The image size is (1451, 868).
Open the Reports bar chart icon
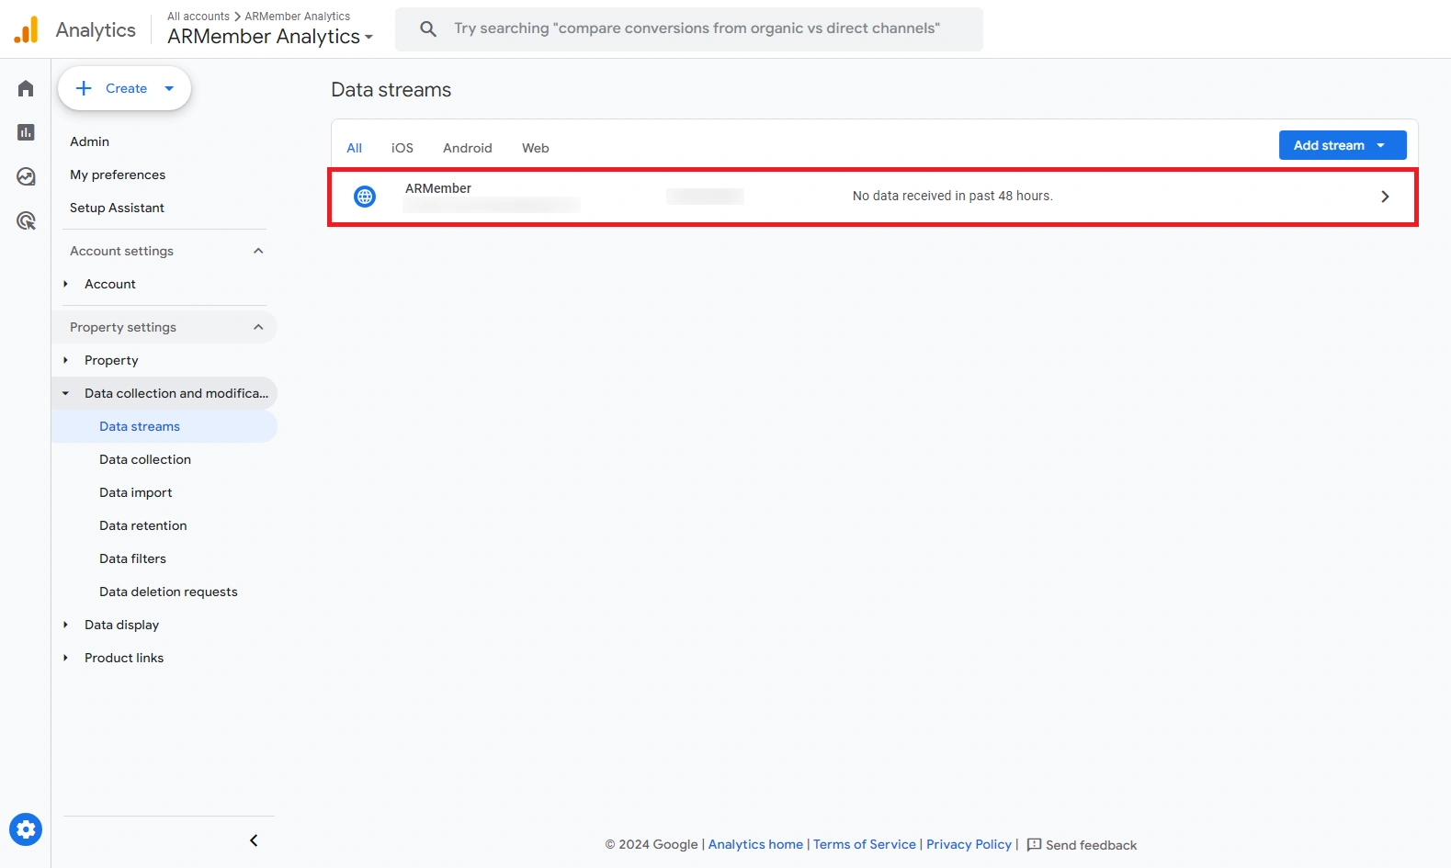pyautogui.click(x=26, y=132)
